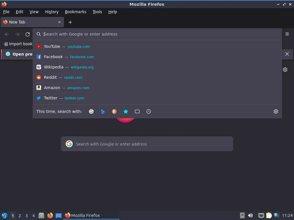Open the Firefox hamburger application menu
This screenshot has height=220, width=294.
287,34
